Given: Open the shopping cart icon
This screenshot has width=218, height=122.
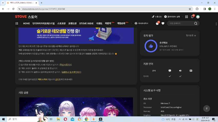Looking at the screenshot, I should click(157, 23).
